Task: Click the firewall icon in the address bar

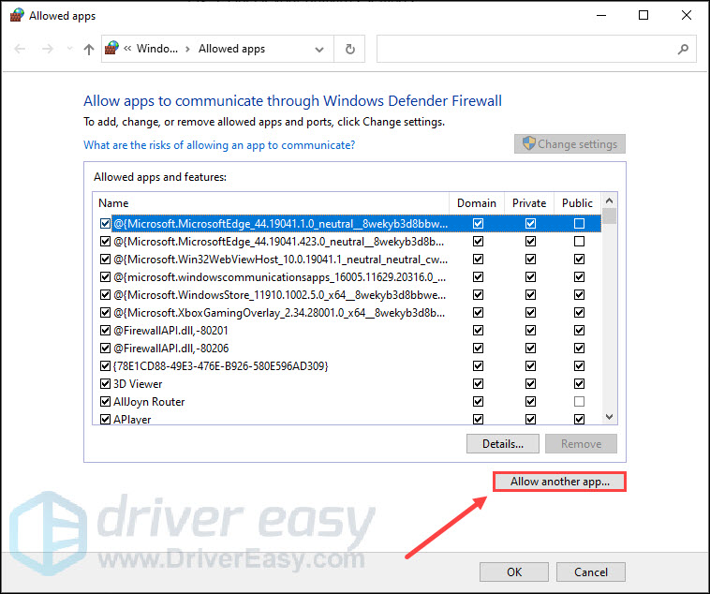Action: click(x=111, y=48)
